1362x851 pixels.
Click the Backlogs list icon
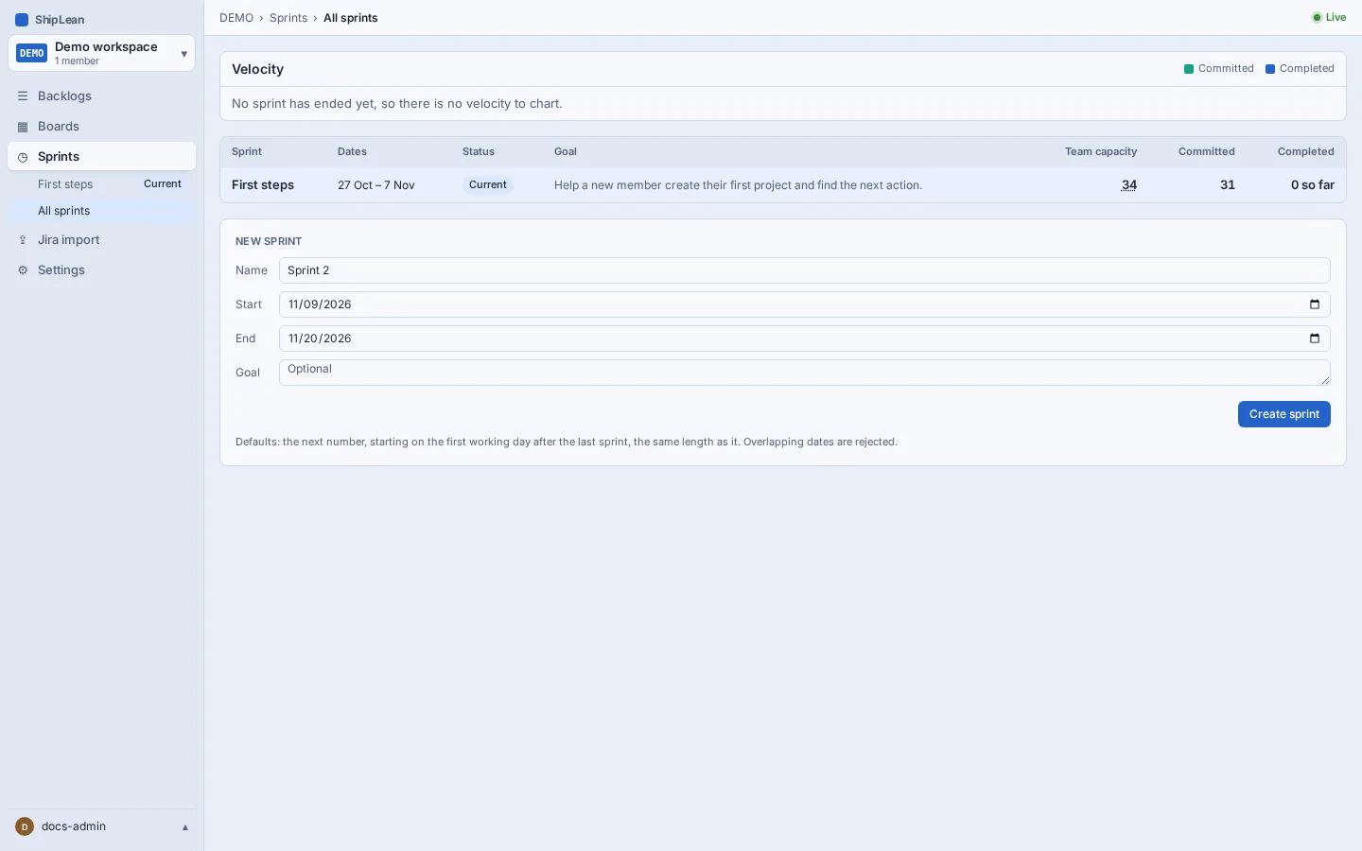point(23,96)
